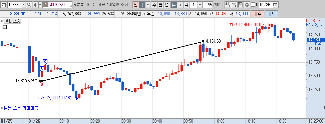The width and height of the screenshot is (325, 124).
Task: Click the trendline endpoint labeled 14,134,60
Action: [203, 41]
